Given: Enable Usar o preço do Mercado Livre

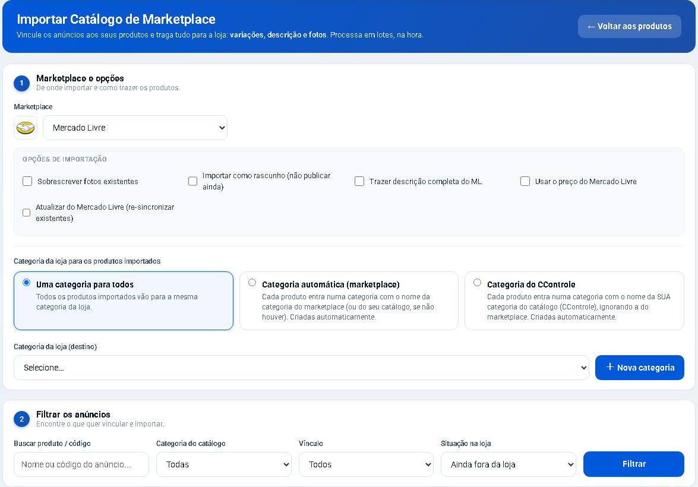Looking at the screenshot, I should (x=525, y=181).
